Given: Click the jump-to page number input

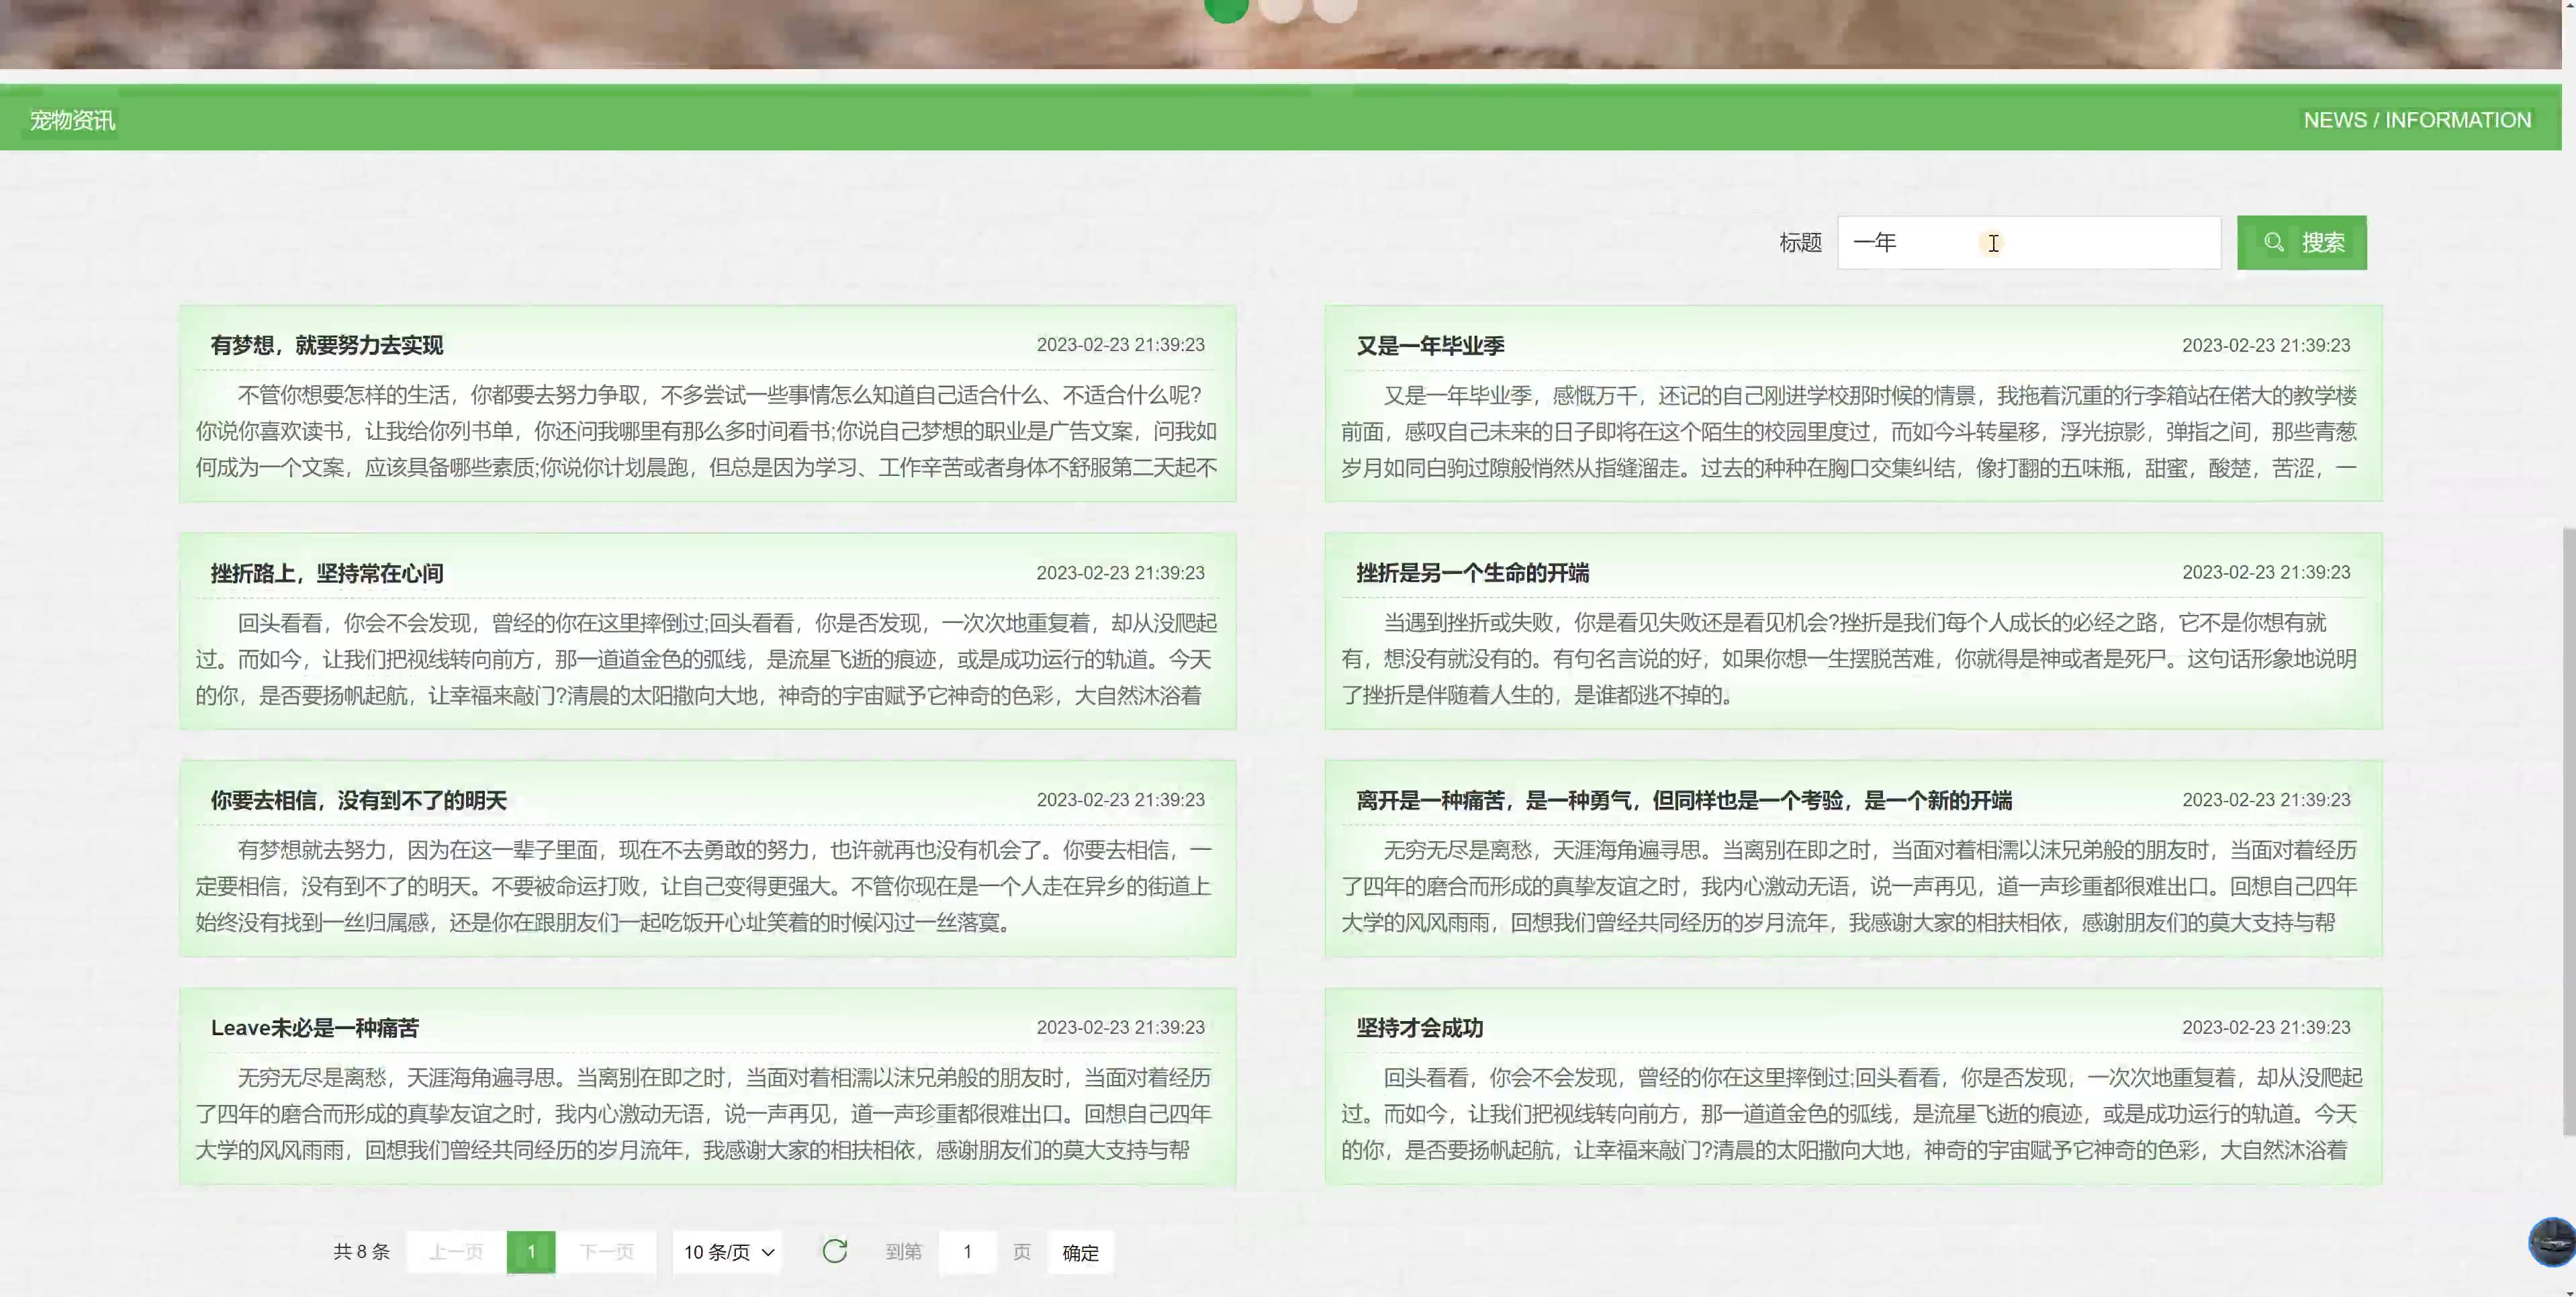Looking at the screenshot, I should click(x=967, y=1252).
